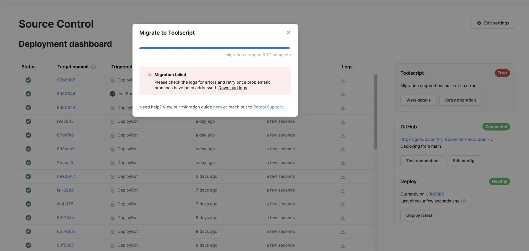529x251 pixels.
Task: Click success status icon for 87d4fe6
Action: [x=28, y=135]
